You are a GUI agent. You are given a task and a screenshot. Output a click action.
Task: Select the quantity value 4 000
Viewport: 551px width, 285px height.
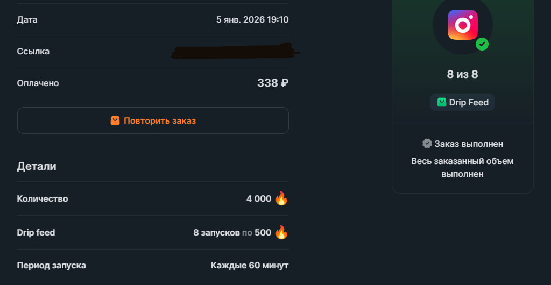click(x=259, y=199)
